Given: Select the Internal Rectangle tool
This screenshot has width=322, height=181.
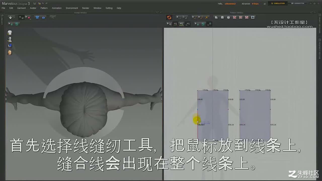Looking at the screenshot, I should tap(241, 17).
